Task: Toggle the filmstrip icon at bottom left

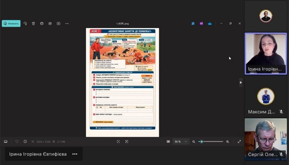Action: tap(6, 141)
